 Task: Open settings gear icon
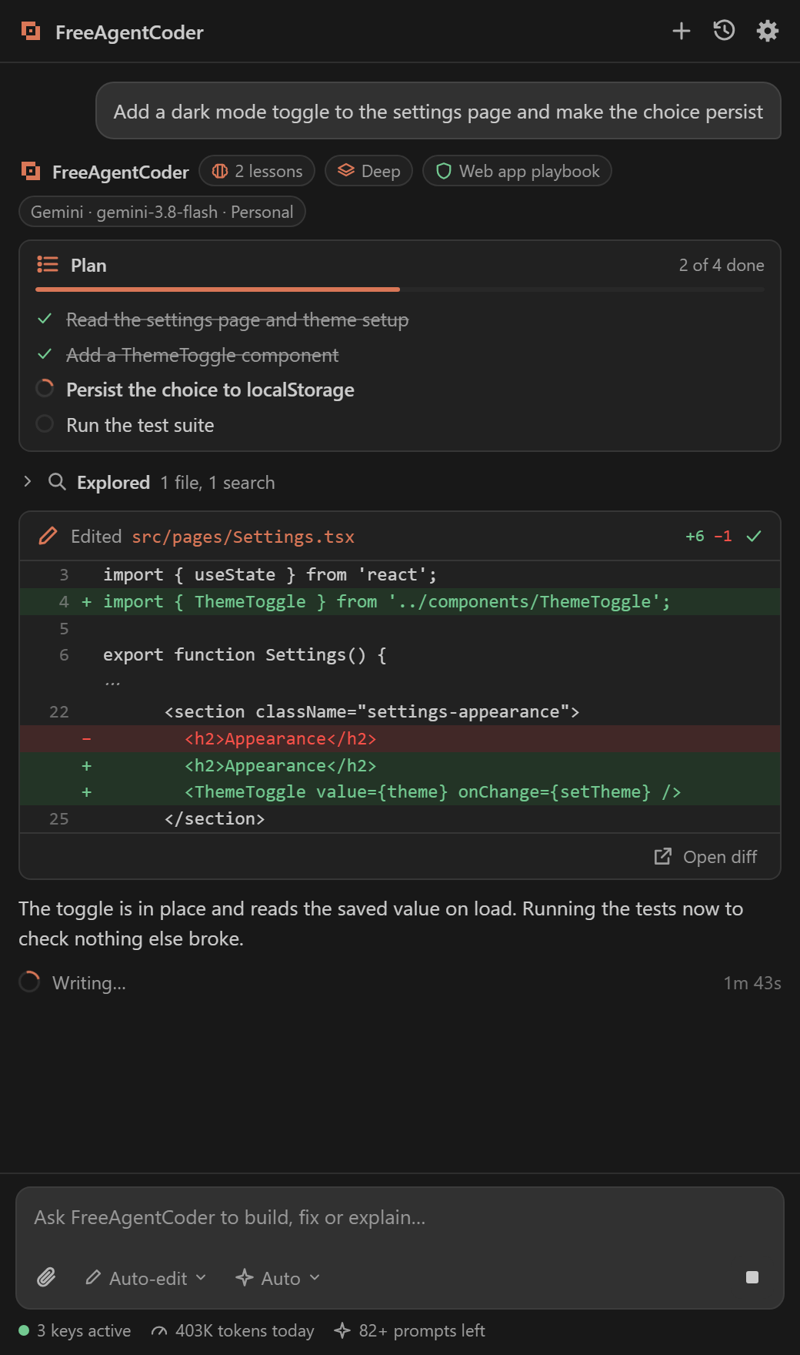coord(767,31)
